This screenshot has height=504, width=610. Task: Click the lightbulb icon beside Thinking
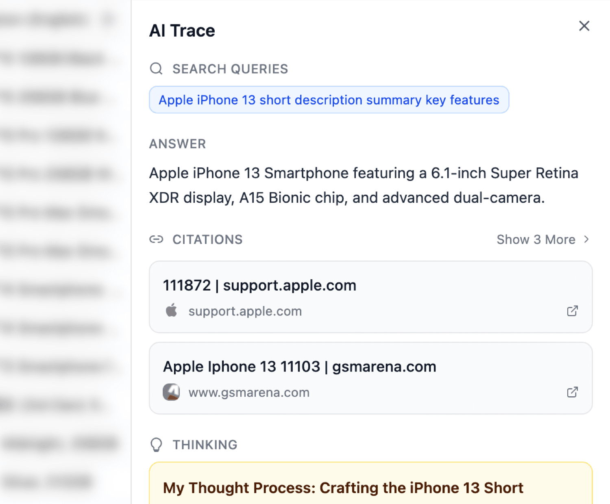point(156,445)
